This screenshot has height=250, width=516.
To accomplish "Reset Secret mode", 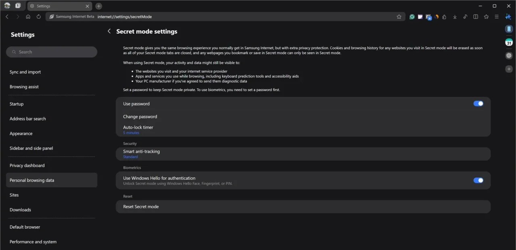I will (141, 206).
